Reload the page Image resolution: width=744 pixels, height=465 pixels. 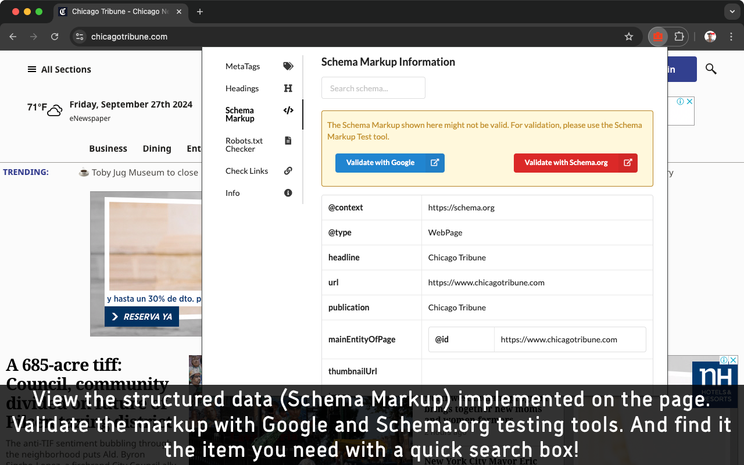55,37
